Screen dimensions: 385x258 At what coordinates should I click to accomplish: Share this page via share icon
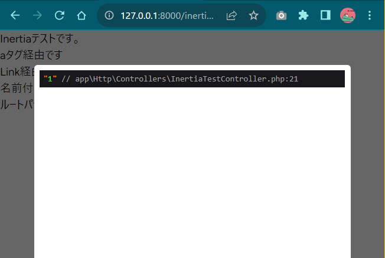(x=231, y=15)
